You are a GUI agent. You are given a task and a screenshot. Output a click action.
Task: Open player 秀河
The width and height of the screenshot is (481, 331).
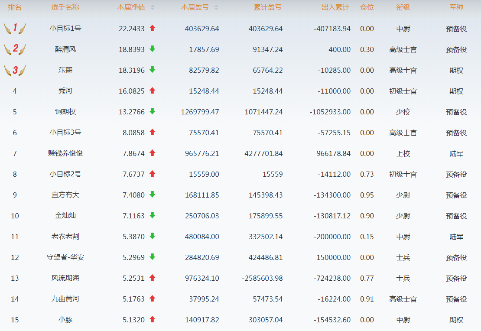(x=65, y=91)
